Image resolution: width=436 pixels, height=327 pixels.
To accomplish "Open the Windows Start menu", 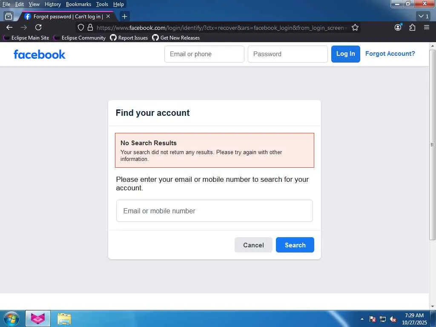I will click(11, 318).
